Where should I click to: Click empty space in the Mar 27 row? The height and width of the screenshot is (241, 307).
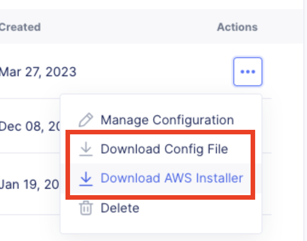point(150,72)
